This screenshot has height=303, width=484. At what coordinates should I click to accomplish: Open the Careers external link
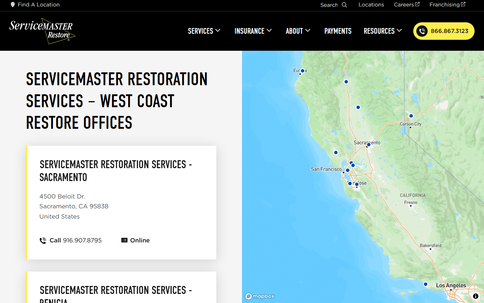407,5
